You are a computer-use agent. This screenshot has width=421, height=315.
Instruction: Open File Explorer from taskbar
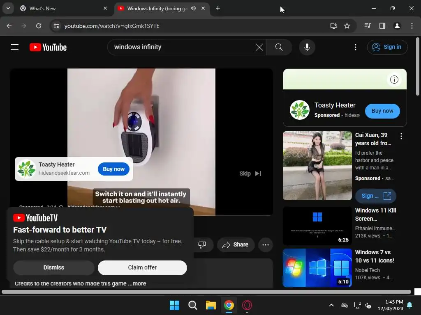pos(211,305)
